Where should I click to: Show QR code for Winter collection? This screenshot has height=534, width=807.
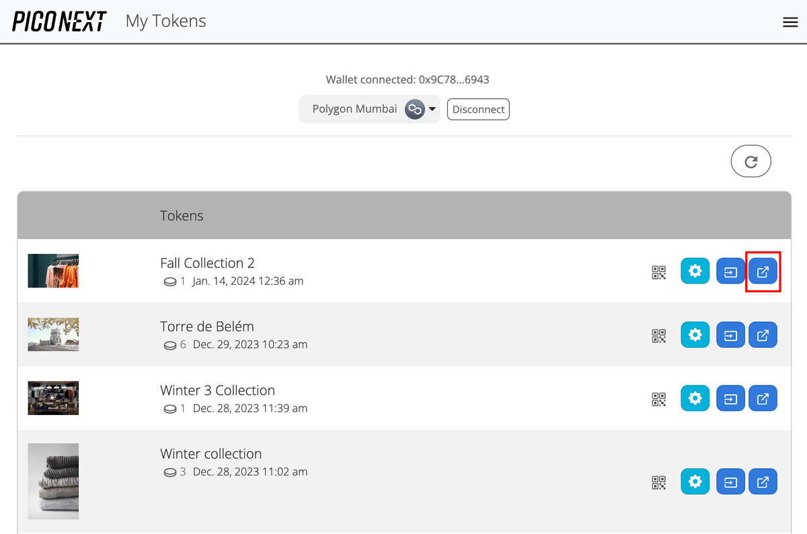[658, 481]
